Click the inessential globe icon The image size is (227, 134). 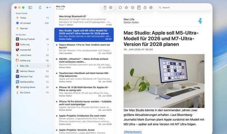[18, 50]
